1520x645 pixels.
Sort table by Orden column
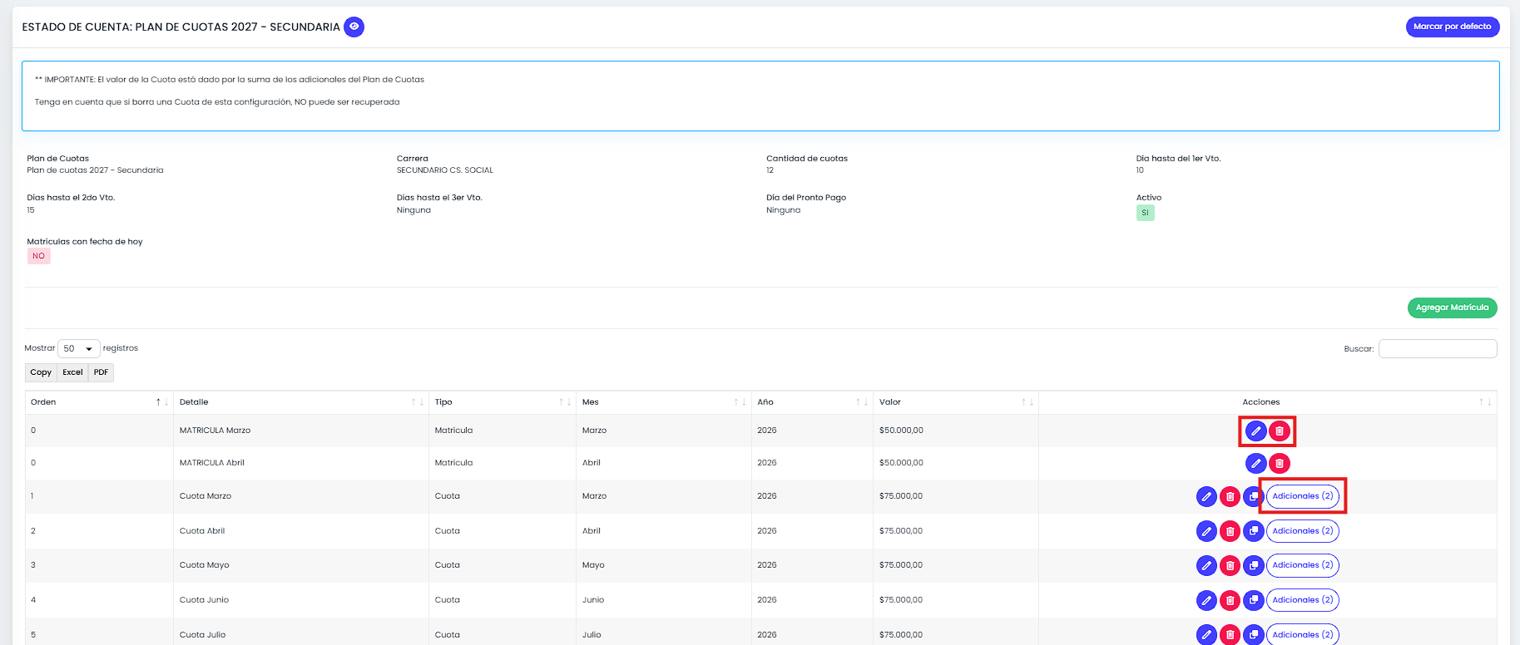(98, 402)
